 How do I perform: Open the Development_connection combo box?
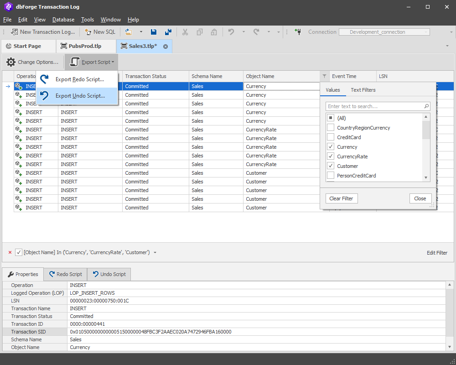tap(384, 32)
